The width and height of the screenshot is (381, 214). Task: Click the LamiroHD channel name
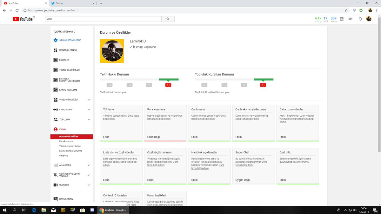click(x=138, y=41)
